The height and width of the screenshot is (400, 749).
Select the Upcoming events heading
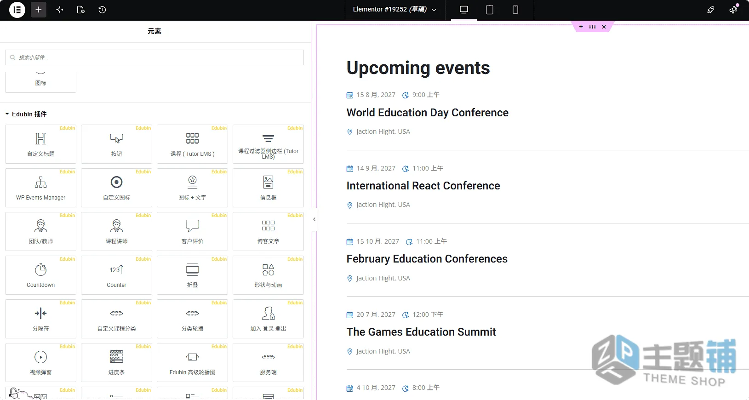tap(418, 68)
